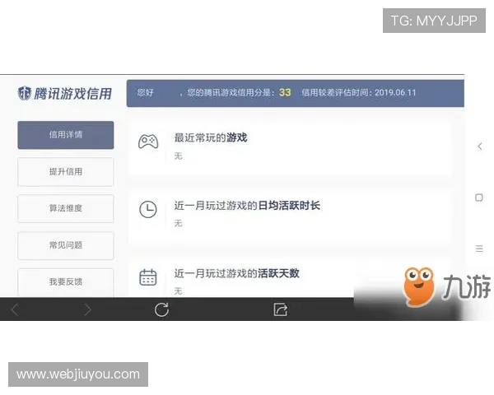Open the 提升信用 menu item
The height and width of the screenshot is (395, 494).
point(66,172)
